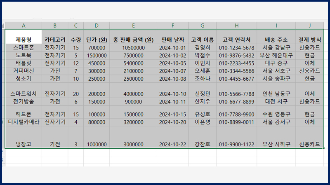Click date cell 2024-10-22
The width and height of the screenshot is (330, 185).
tap(172, 137)
